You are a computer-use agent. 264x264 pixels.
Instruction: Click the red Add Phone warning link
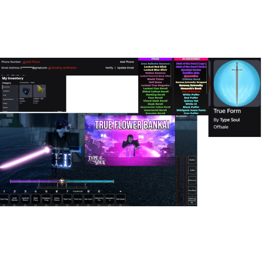coord(31,62)
